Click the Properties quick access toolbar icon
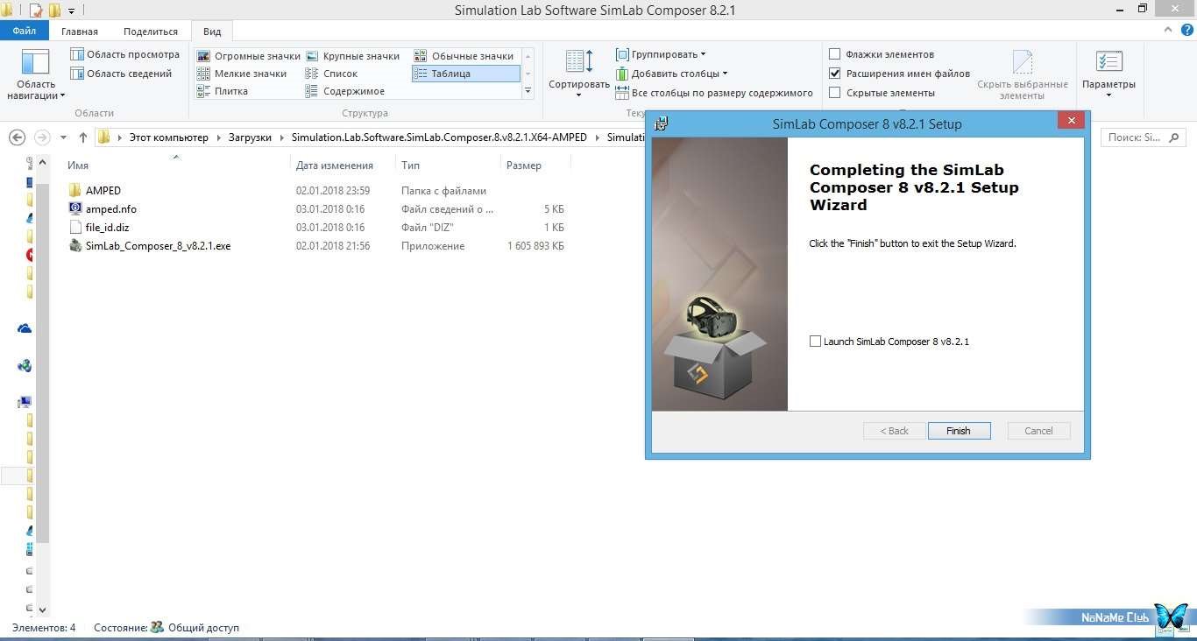 coord(35,11)
